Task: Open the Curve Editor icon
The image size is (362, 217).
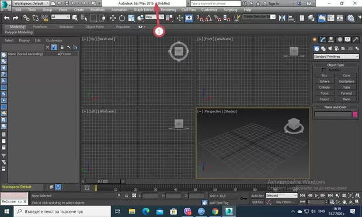Action: [x=331, y=18]
